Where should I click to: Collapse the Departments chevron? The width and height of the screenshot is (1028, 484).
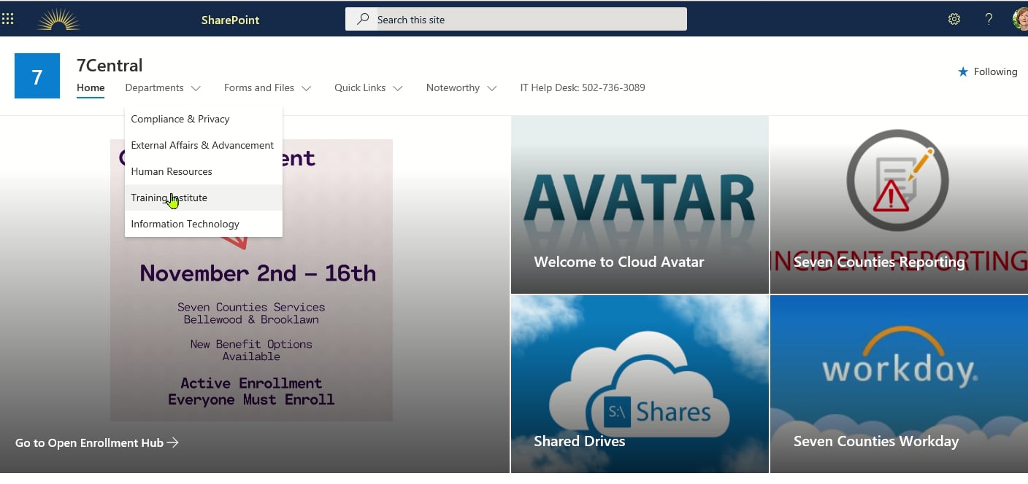pos(196,88)
